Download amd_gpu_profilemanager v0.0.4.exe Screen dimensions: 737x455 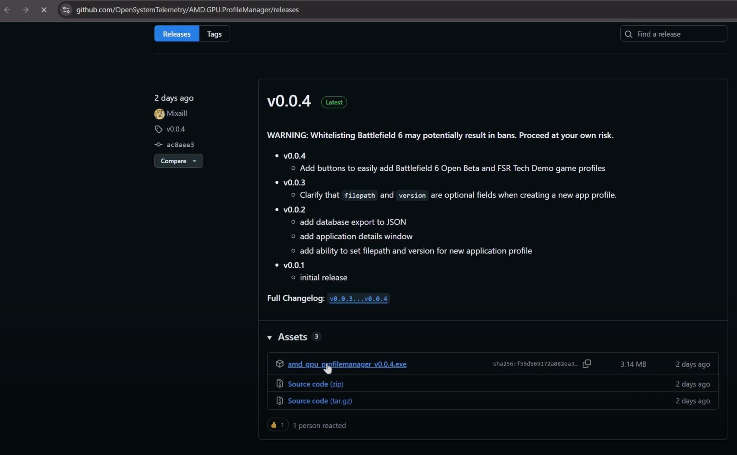347,364
